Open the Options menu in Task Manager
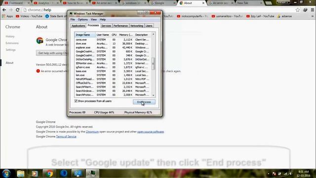This screenshot has width=316, height=178. (x=82, y=19)
